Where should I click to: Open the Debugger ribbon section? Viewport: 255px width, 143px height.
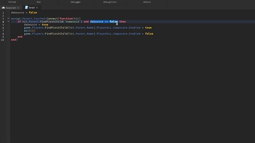[x=75, y=2]
